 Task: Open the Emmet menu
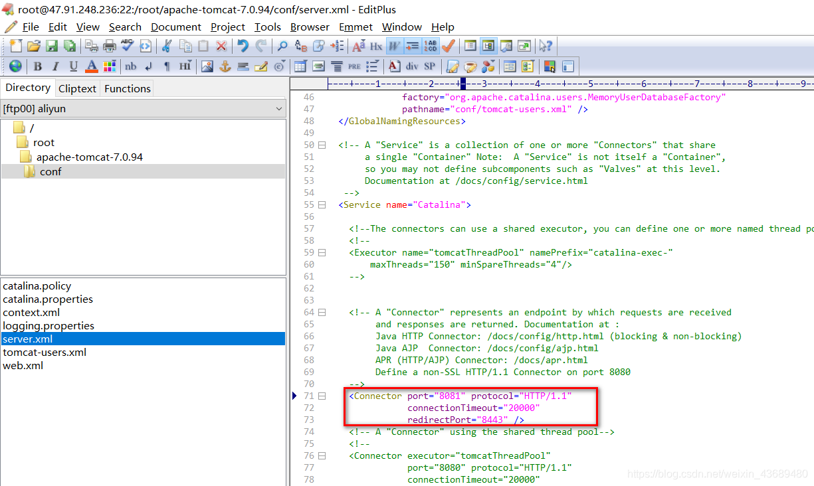pos(356,27)
